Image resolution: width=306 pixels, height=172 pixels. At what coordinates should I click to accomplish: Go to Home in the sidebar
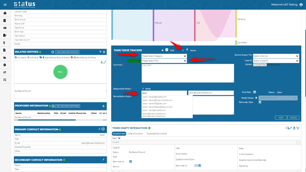pos(5,13)
